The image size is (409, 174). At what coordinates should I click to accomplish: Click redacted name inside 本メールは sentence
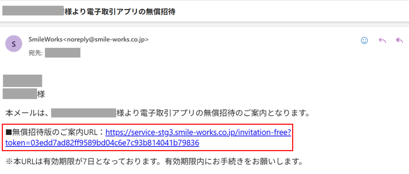(x=83, y=114)
